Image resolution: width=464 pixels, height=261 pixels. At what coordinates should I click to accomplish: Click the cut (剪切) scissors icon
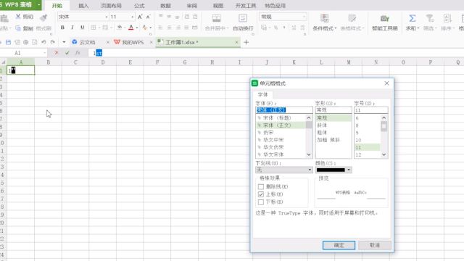point(18,17)
